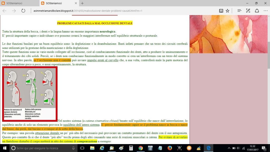Expand the system tray hidden icons chevron
This screenshot has width=270, height=152.
point(229,148)
